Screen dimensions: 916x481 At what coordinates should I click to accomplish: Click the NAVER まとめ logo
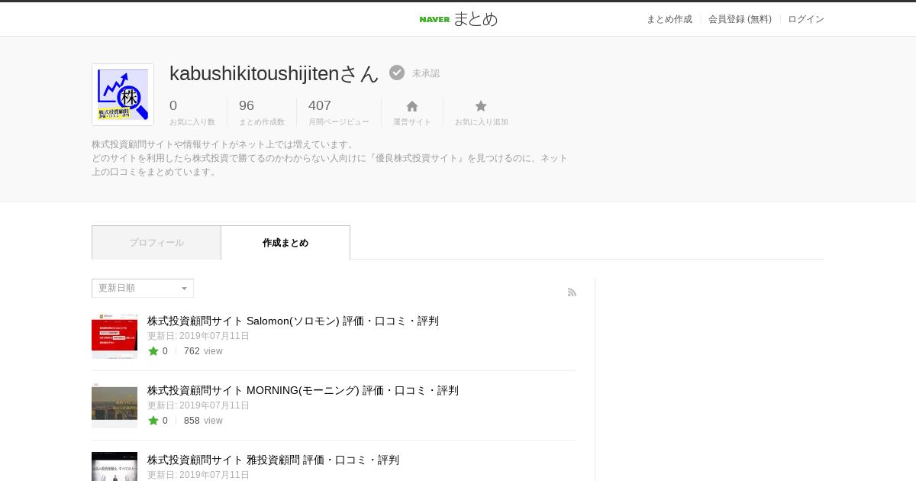(x=458, y=19)
